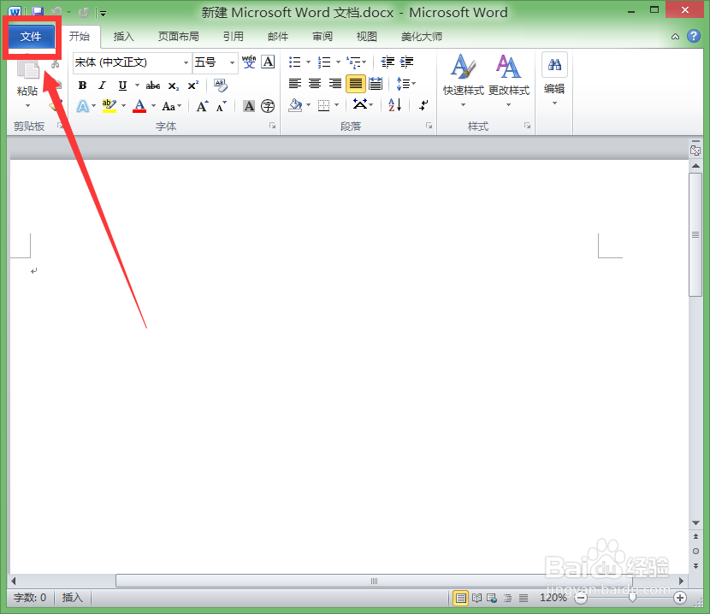Toggle superscript formatting
The image size is (710, 614).
(193, 86)
